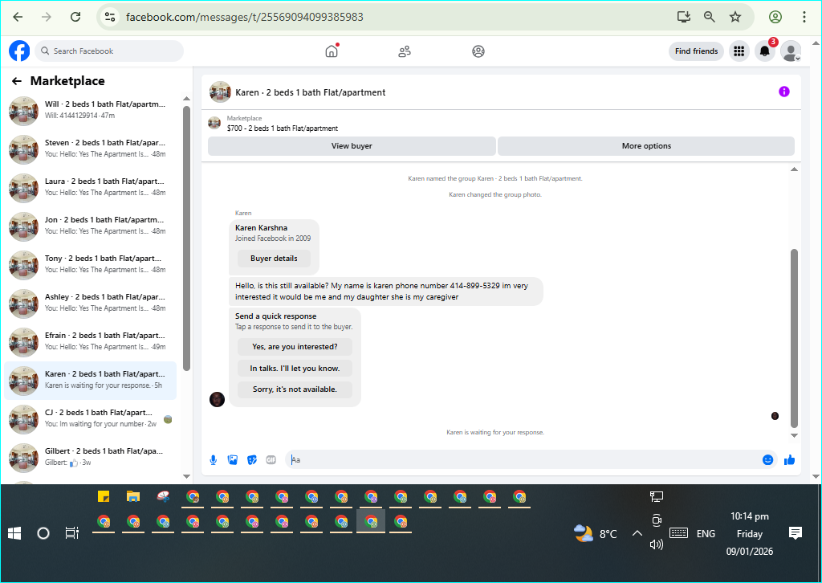The height and width of the screenshot is (583, 822).
Task: Send a thumbs up like
Action: [x=789, y=460]
